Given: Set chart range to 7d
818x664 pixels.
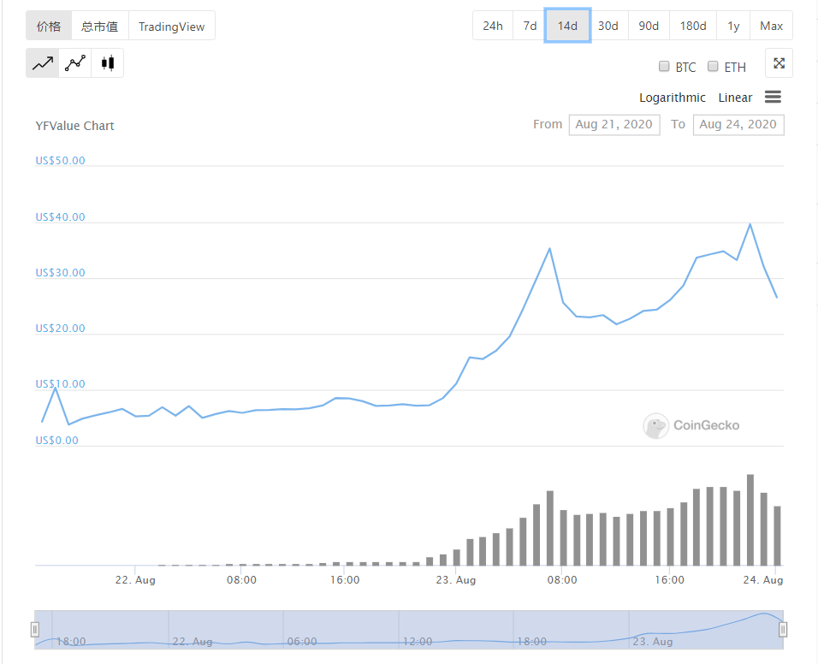Looking at the screenshot, I should coord(531,26).
